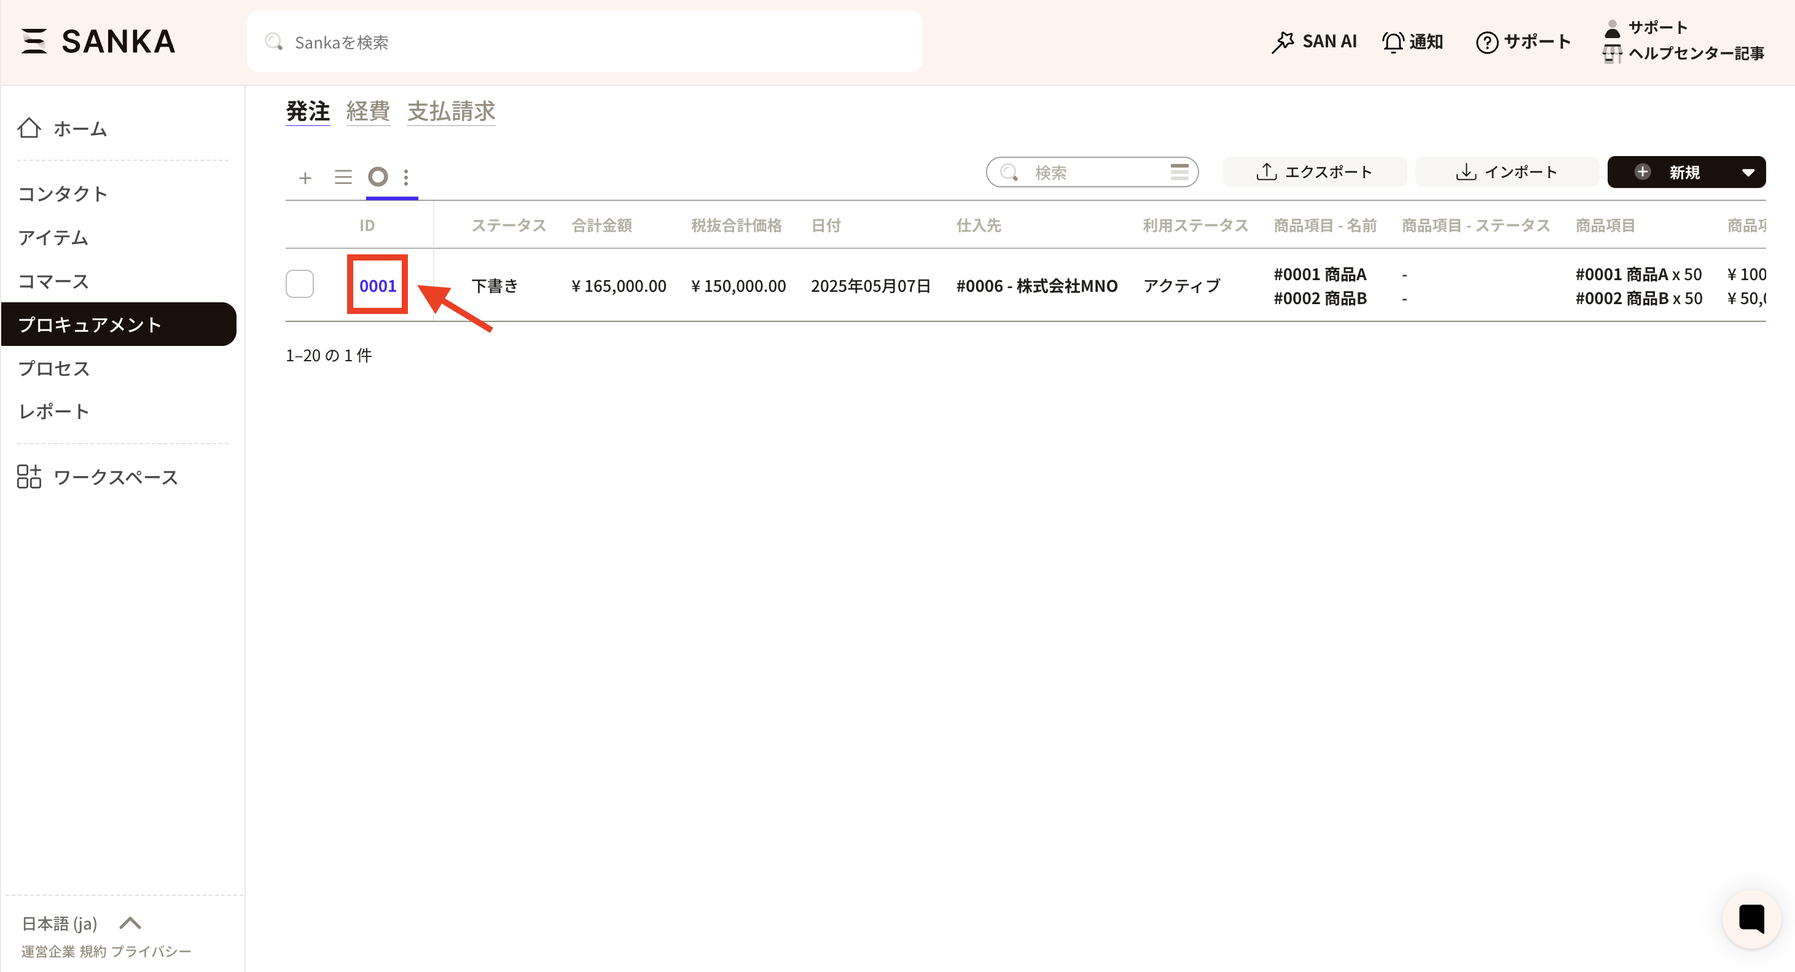The height and width of the screenshot is (972, 1795).
Task: Open the three-dot view options menu
Action: [x=406, y=177]
